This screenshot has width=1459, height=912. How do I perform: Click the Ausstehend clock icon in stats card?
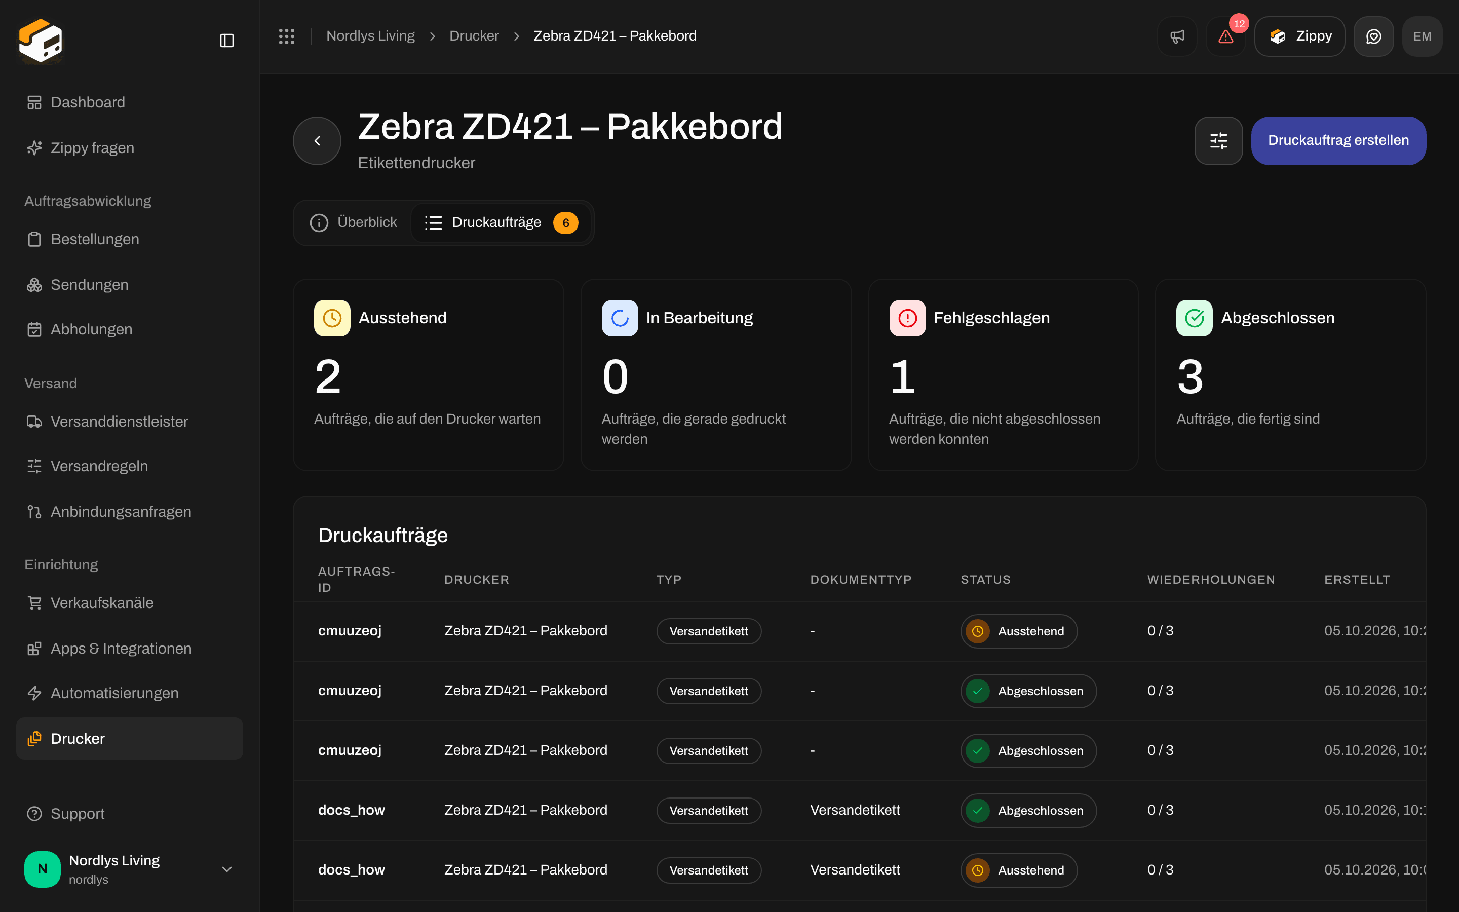(332, 318)
